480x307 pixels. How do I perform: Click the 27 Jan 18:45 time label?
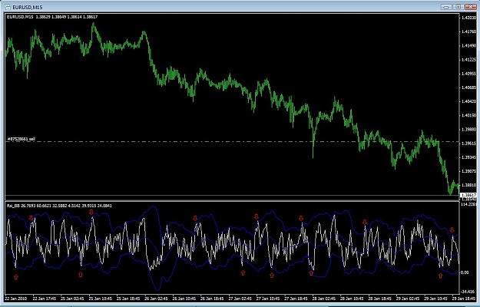click(x=296, y=299)
